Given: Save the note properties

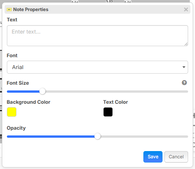Looking at the screenshot, I should [153, 157].
